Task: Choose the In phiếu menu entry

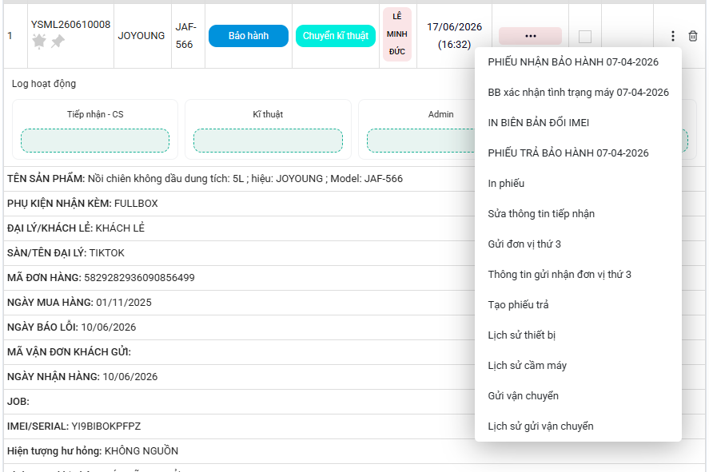Action: coord(506,183)
